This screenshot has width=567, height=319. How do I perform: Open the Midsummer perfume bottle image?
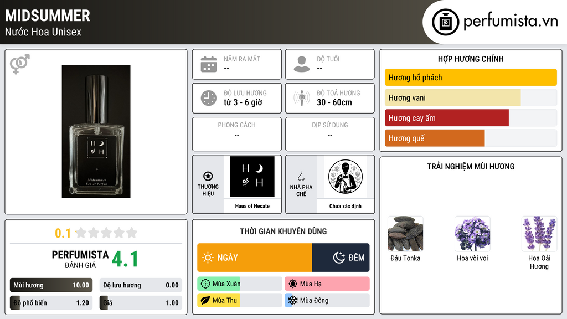[96, 132]
